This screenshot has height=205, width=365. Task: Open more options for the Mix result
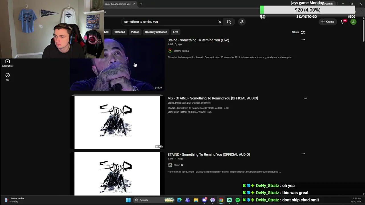click(305, 98)
